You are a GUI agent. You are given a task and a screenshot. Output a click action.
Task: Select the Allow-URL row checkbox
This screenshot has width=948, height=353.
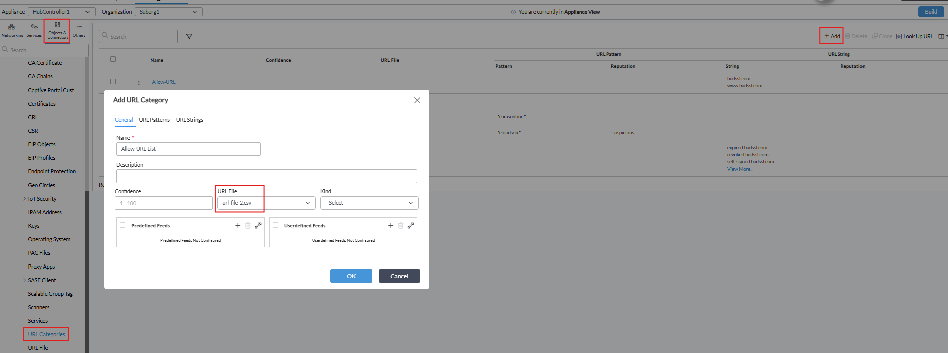coord(113,82)
